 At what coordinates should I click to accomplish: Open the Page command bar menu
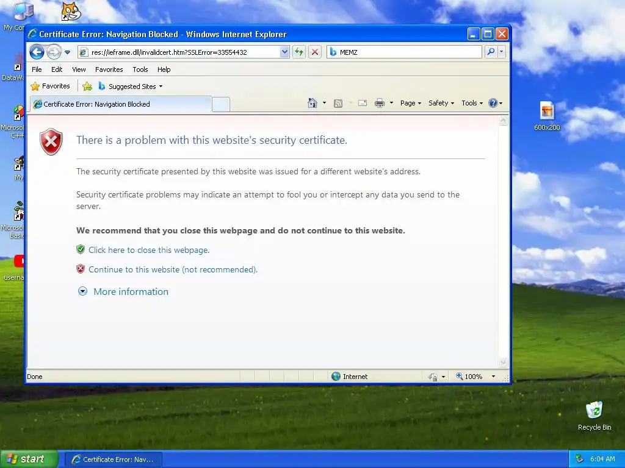(411, 103)
